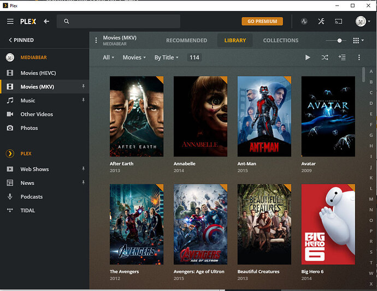Open the Activity pulse icon
This screenshot has height=291, width=377.
[304, 21]
